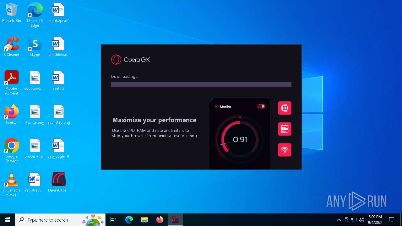
Task: Select the smithlow.rtf desktop file
Action: click(x=58, y=47)
